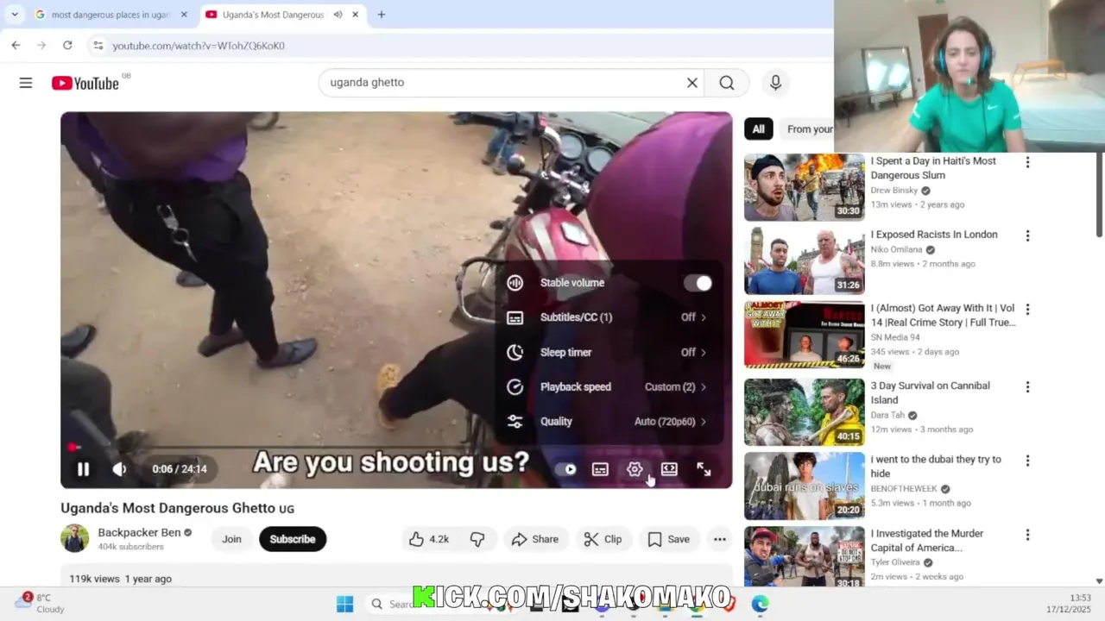This screenshot has width=1105, height=621.
Task: Reload the current page
Action: [67, 45]
